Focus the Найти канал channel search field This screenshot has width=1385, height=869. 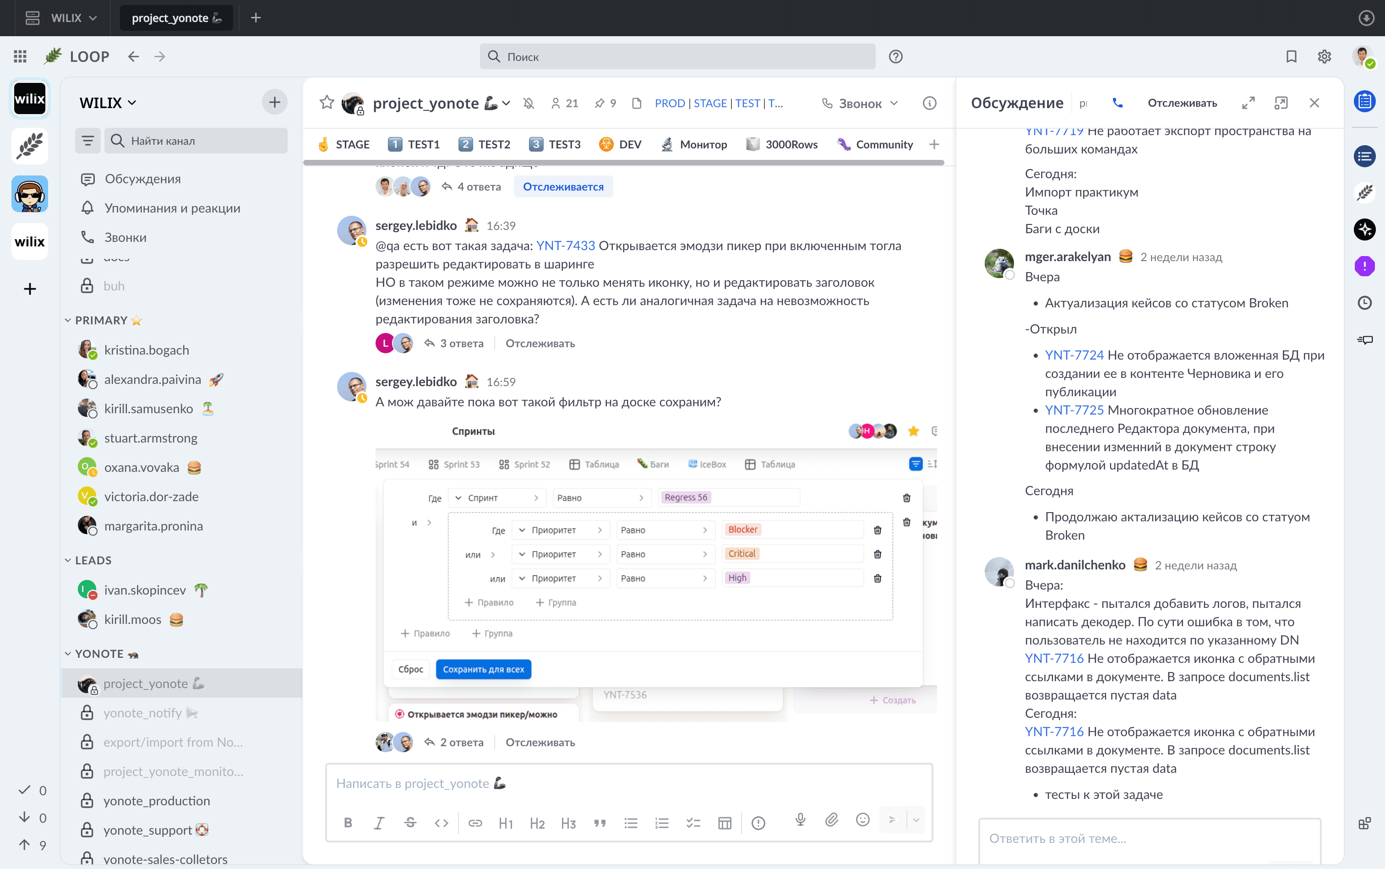(196, 141)
